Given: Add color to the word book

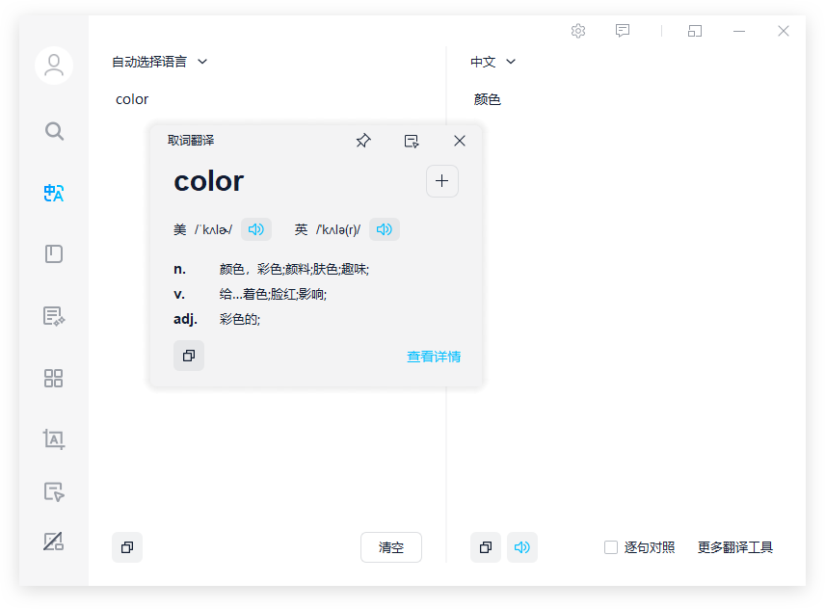Looking at the screenshot, I should point(442,181).
